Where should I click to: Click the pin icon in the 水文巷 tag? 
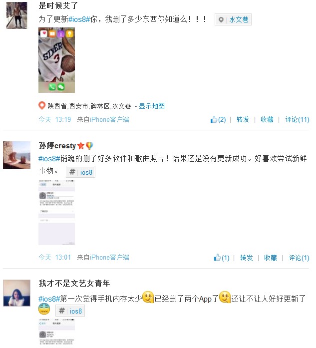click(221, 20)
